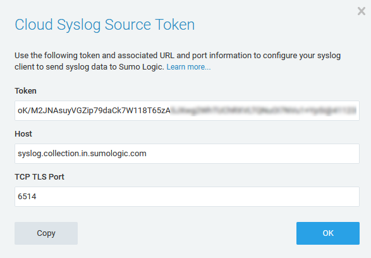Click empty space inside the Host field
The width and height of the screenshot is (371, 258).
251,154
